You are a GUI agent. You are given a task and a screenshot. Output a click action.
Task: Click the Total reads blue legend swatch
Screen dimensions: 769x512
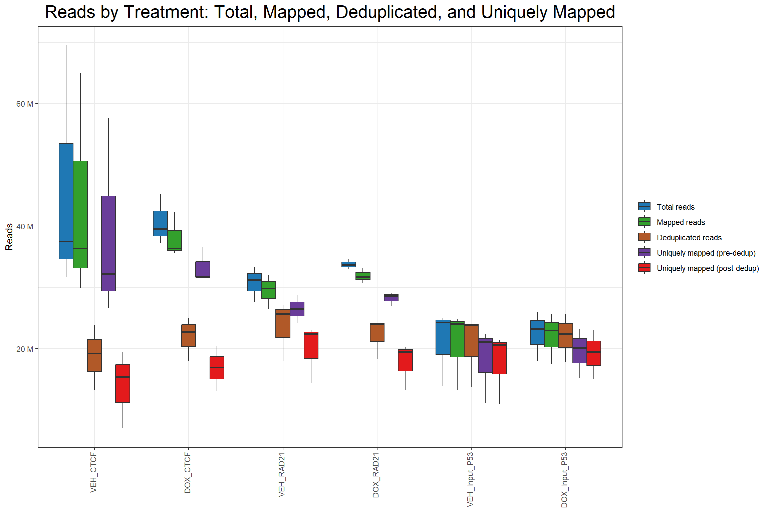644,207
